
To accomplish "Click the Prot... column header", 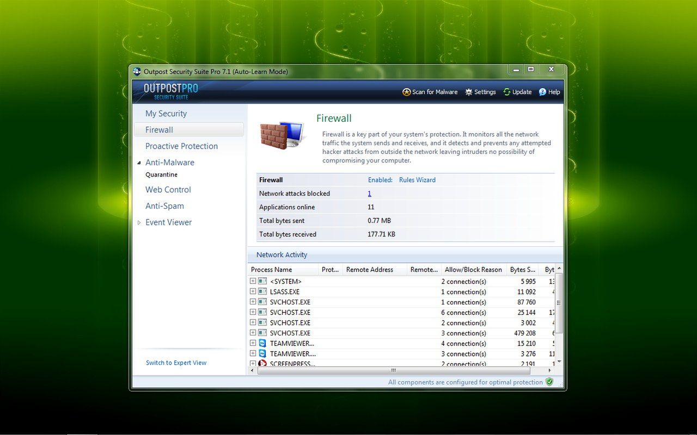I will coord(331,269).
